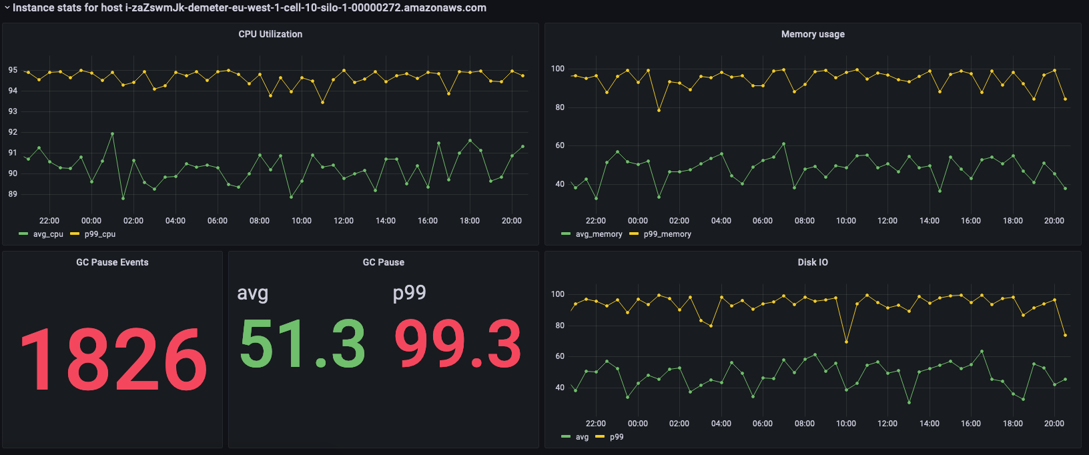The width and height of the screenshot is (1089, 455).
Task: Open the Memory usage panel title menu
Action: coord(812,34)
